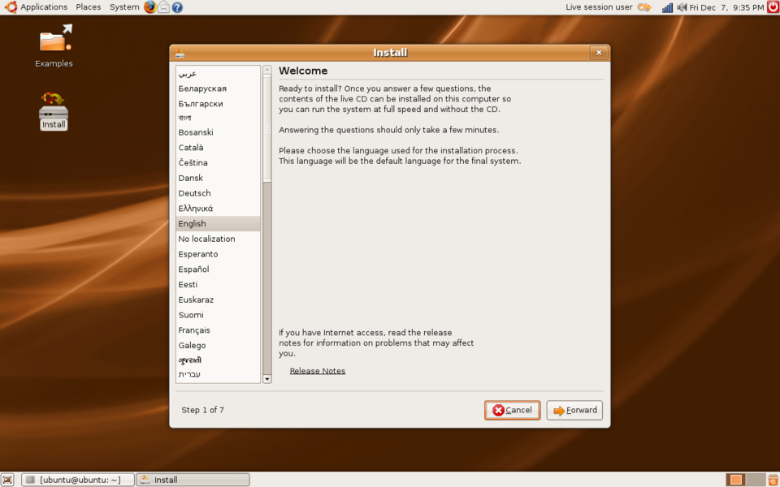Click the language list scroll down arrow

[x=267, y=379]
